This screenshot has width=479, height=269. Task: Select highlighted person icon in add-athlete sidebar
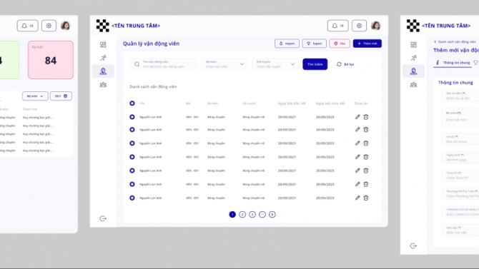413,71
